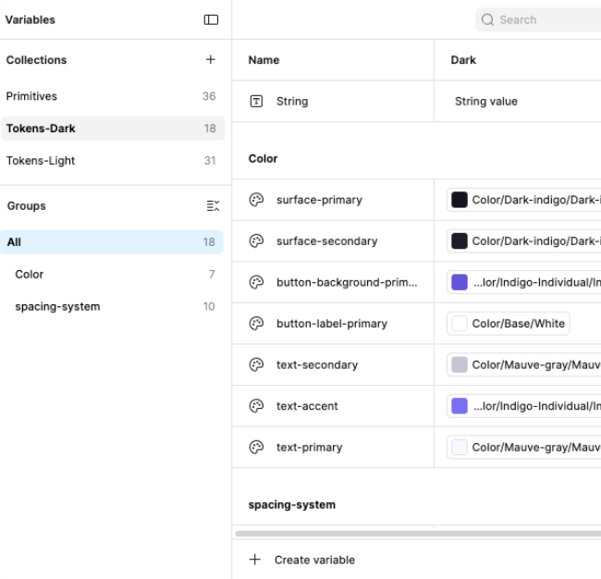Open the Primitives collection
This screenshot has width=601, height=579.
point(112,96)
